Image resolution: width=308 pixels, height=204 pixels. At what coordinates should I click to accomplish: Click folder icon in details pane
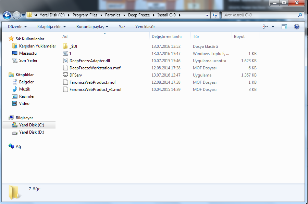click(x=15, y=192)
